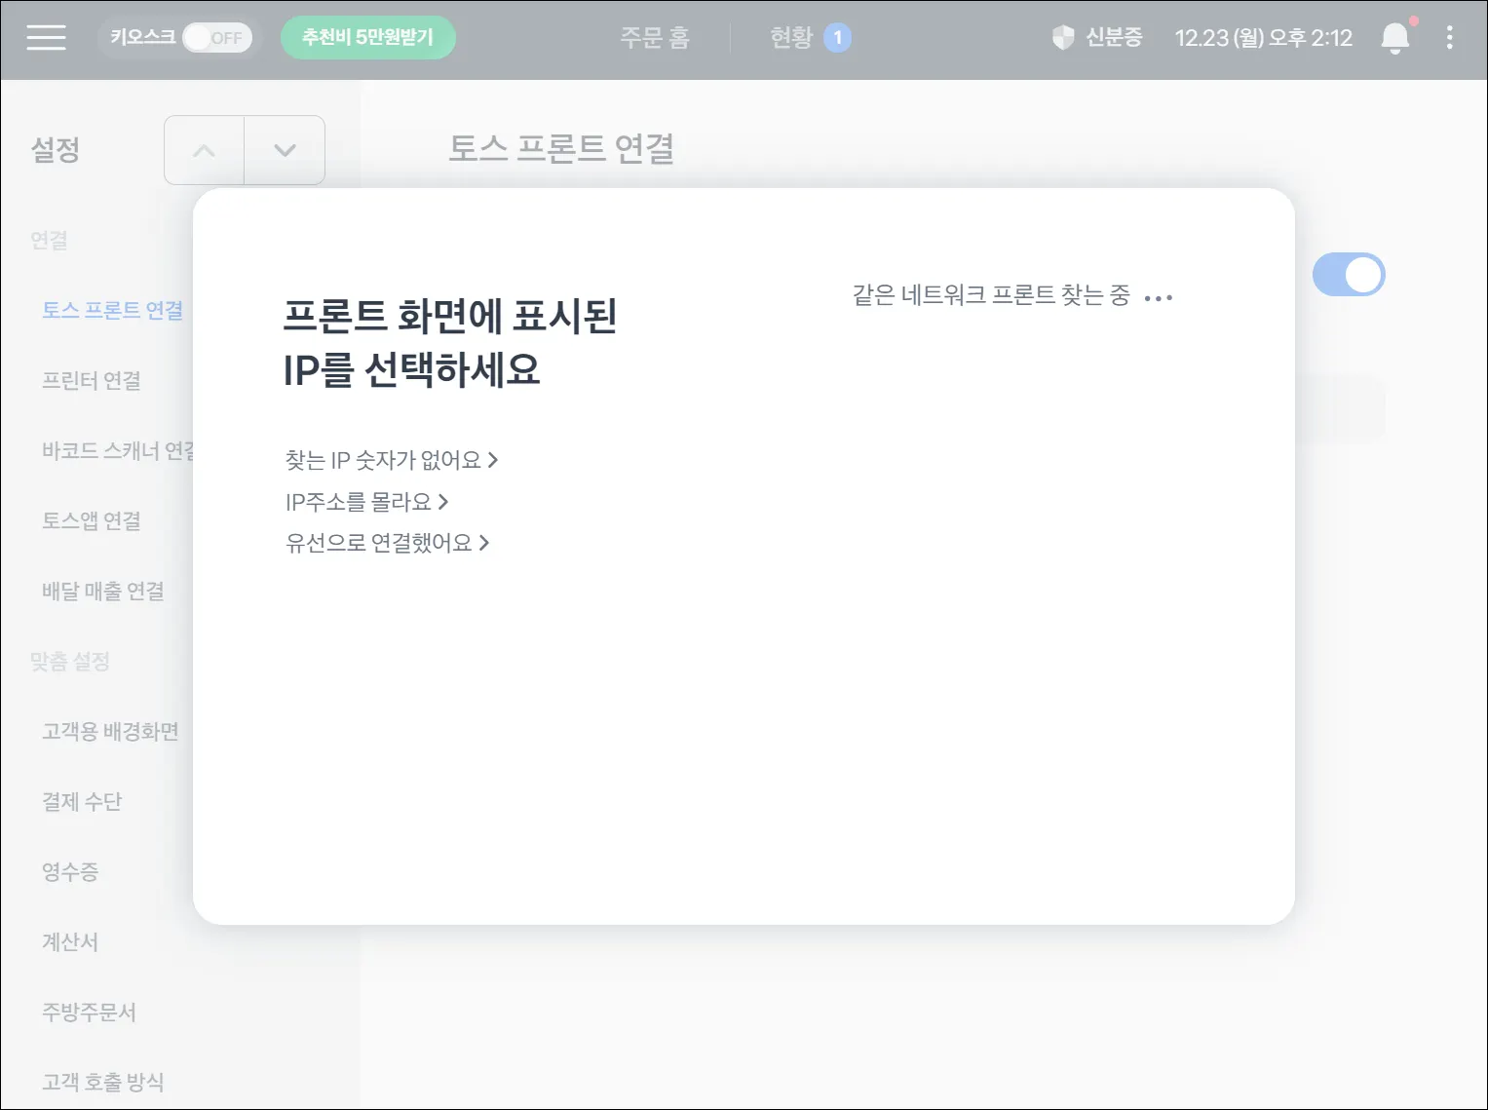This screenshot has width=1488, height=1110.
Task: Select 프린터 연결 in the sidebar
Action: (92, 380)
